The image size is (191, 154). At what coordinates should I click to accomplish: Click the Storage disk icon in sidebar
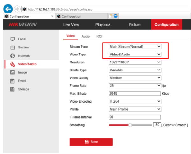tap(13, 89)
